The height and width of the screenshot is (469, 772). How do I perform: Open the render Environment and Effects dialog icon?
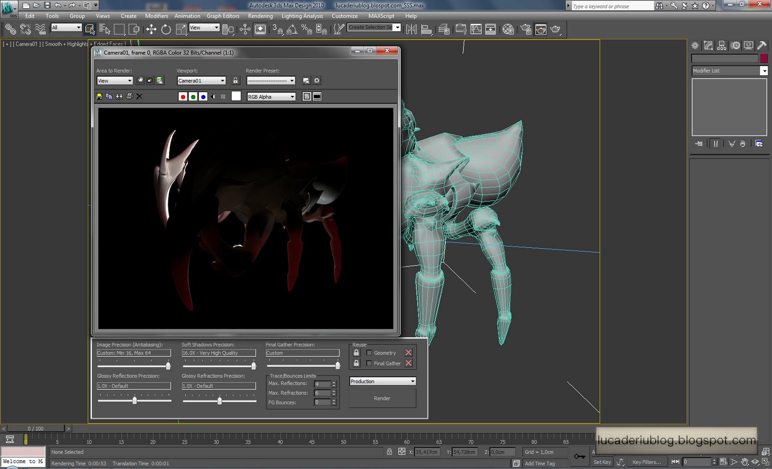click(x=317, y=80)
